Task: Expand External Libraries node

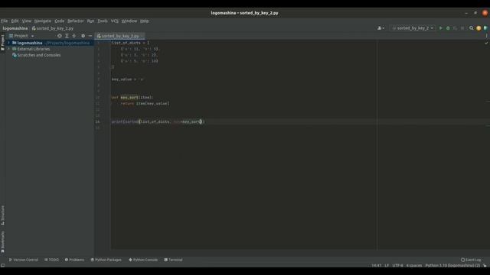Action: point(8,49)
